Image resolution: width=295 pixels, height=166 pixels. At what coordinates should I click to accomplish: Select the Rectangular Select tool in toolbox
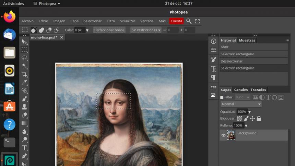pos(24,49)
